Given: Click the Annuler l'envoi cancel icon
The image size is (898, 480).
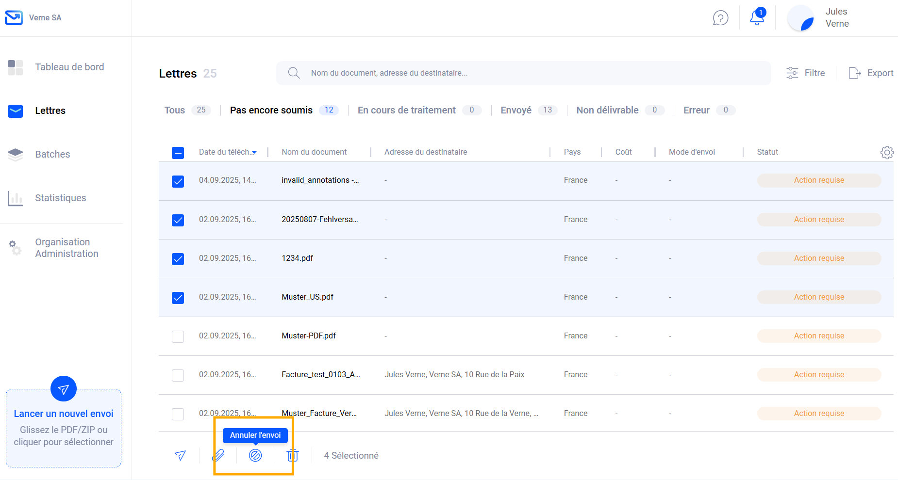Looking at the screenshot, I should pyautogui.click(x=255, y=455).
